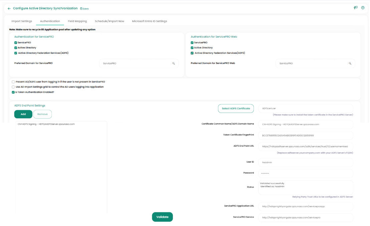The image size is (370, 226).
Task: Click the Select ADFS Certificate button
Action: coord(236,108)
